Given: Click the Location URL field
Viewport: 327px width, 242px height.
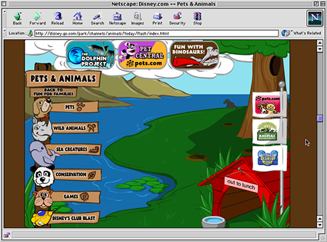Looking at the screenshot, I should pos(156,33).
